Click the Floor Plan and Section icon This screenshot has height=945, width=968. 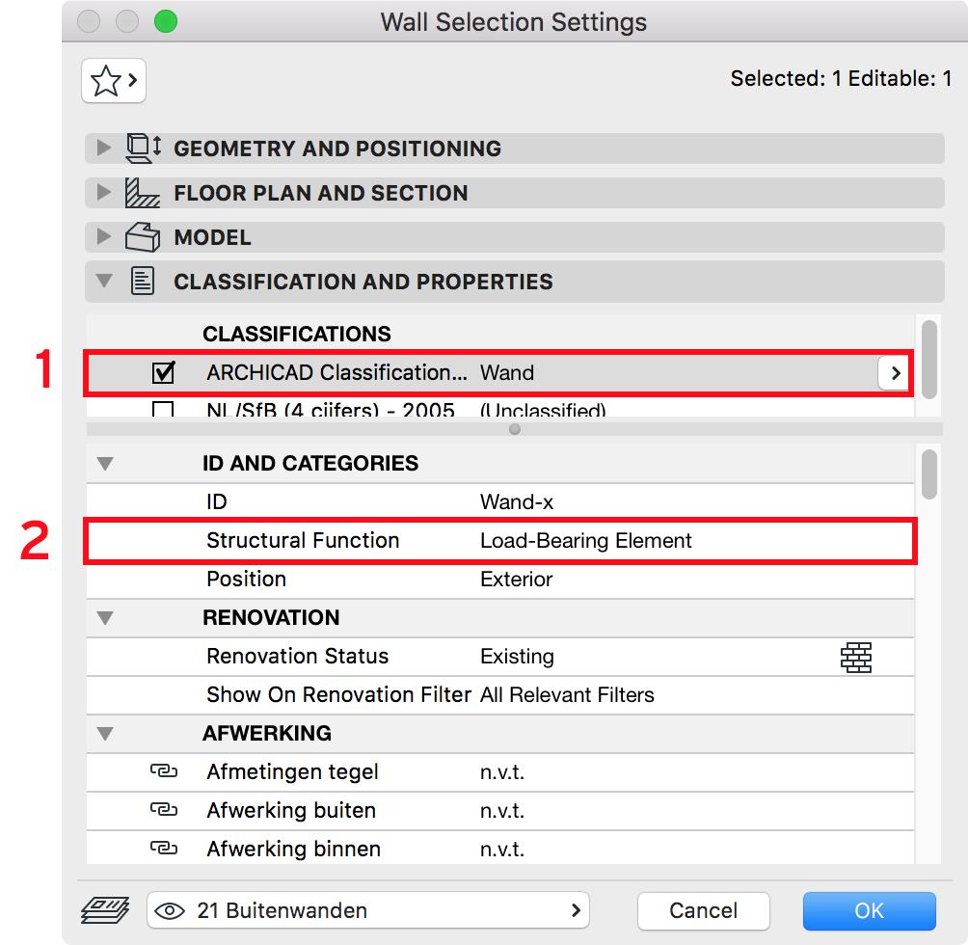tap(143, 193)
